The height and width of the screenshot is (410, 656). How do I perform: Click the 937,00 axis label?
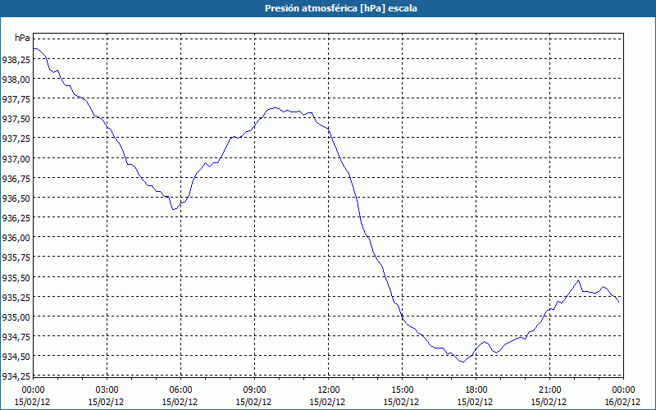[x=16, y=159]
